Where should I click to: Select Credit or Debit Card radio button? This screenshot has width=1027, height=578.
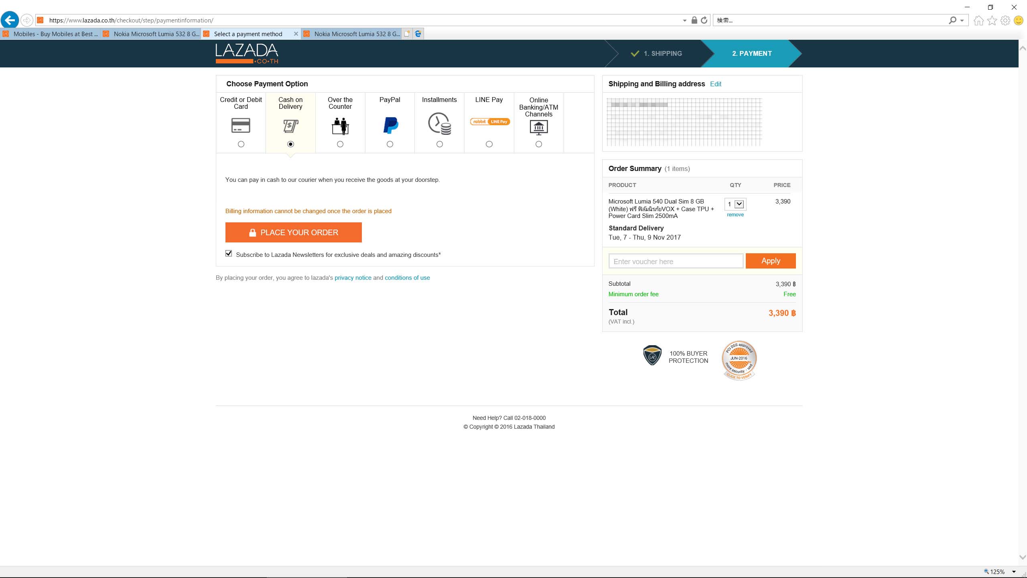pos(241,144)
